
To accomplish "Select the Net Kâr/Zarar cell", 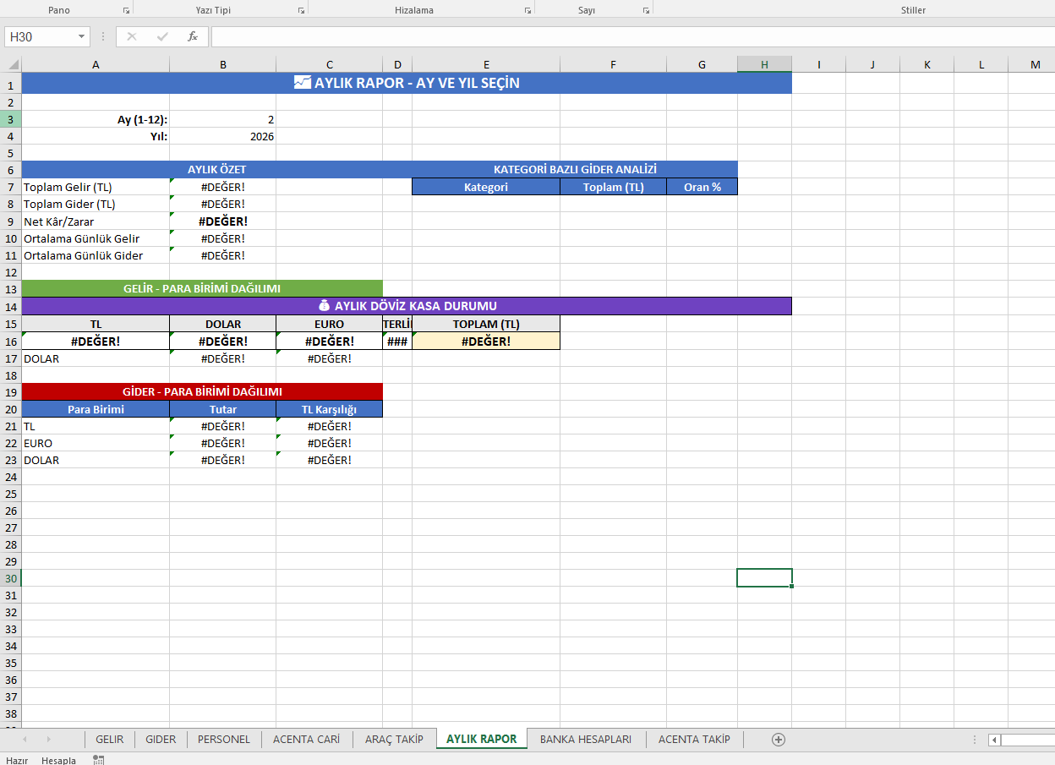I will coord(96,221).
